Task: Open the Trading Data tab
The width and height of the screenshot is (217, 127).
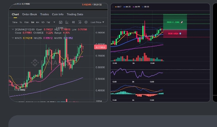Action: tap(75, 14)
